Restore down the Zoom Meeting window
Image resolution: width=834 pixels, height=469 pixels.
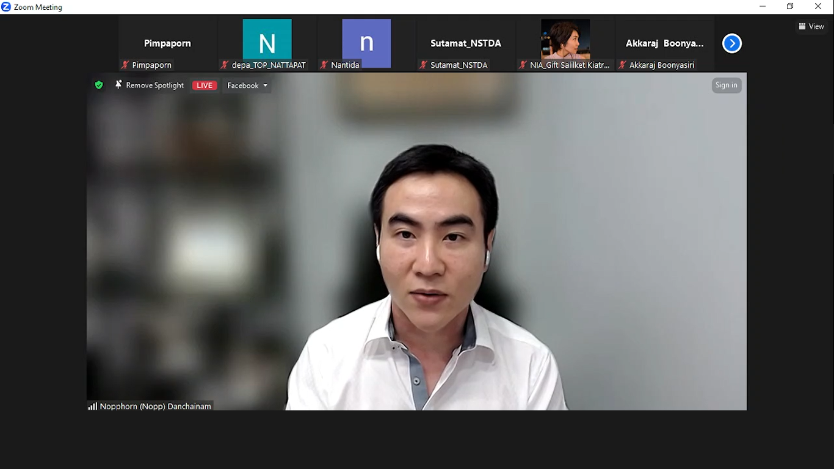tap(790, 7)
